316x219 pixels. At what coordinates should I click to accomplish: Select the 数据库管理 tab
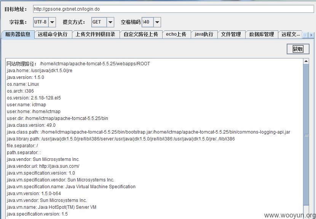click(x=262, y=35)
